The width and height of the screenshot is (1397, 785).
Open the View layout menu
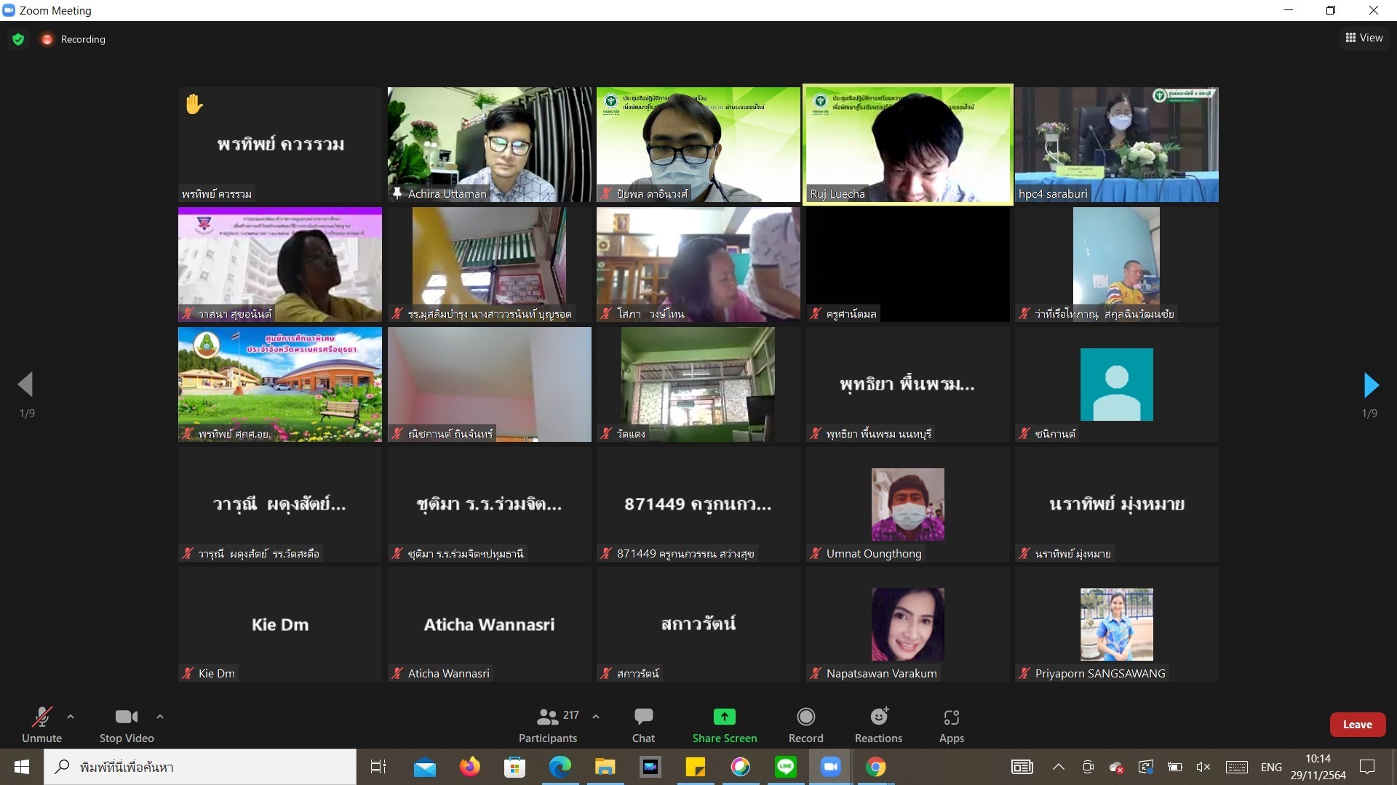click(x=1364, y=38)
